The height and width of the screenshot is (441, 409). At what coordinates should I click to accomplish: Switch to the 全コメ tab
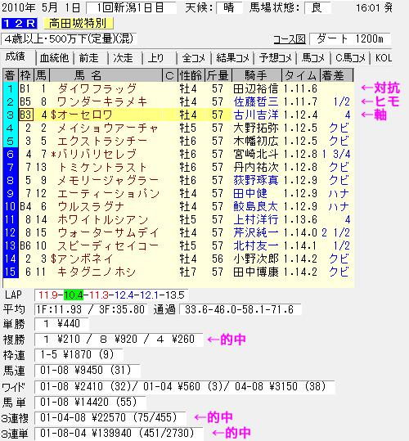pos(194,58)
